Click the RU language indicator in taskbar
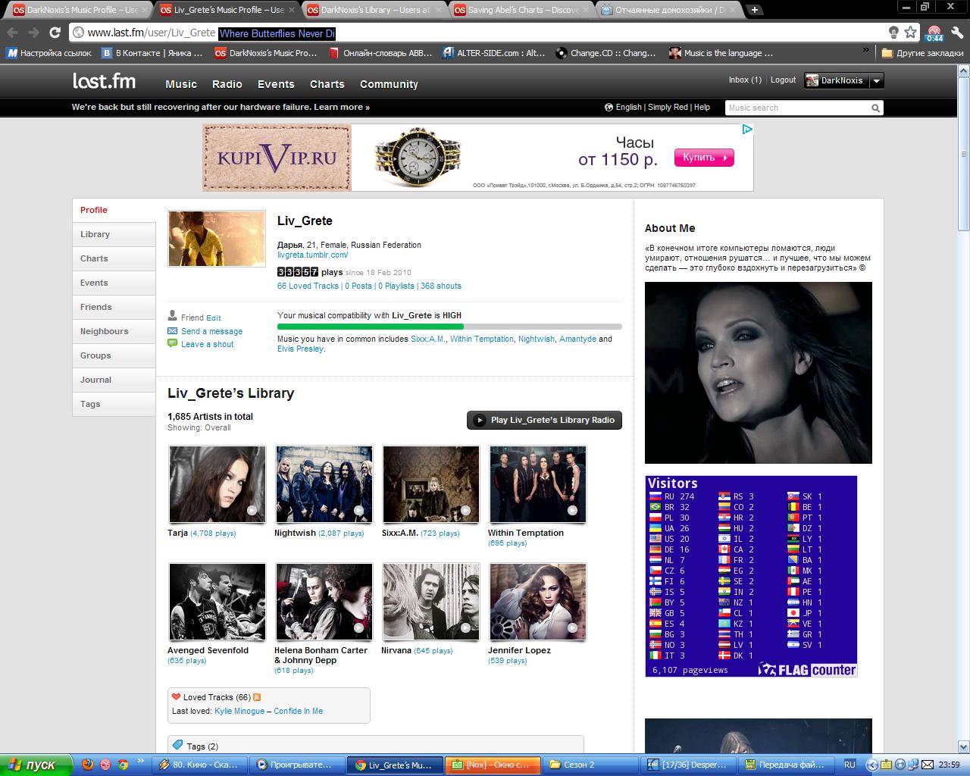This screenshot has width=970, height=776. click(850, 765)
